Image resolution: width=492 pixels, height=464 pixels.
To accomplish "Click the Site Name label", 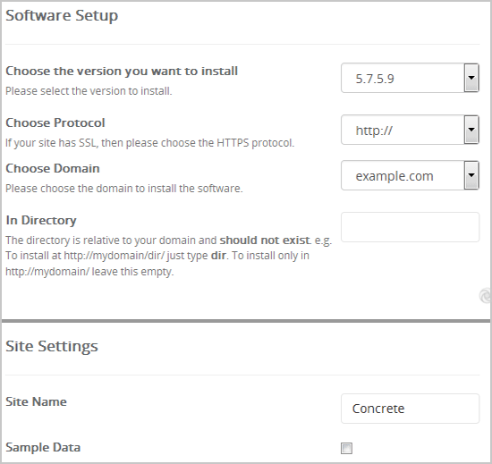I will coord(36,401).
